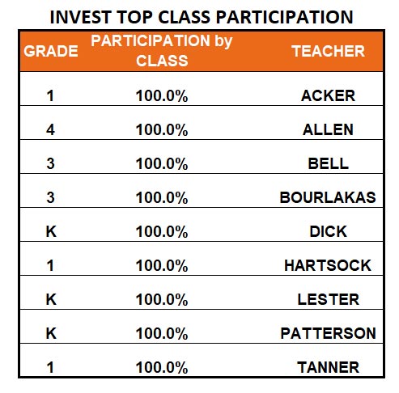Select teacher name ACKER
The width and height of the screenshot is (399, 393).
[328, 95]
